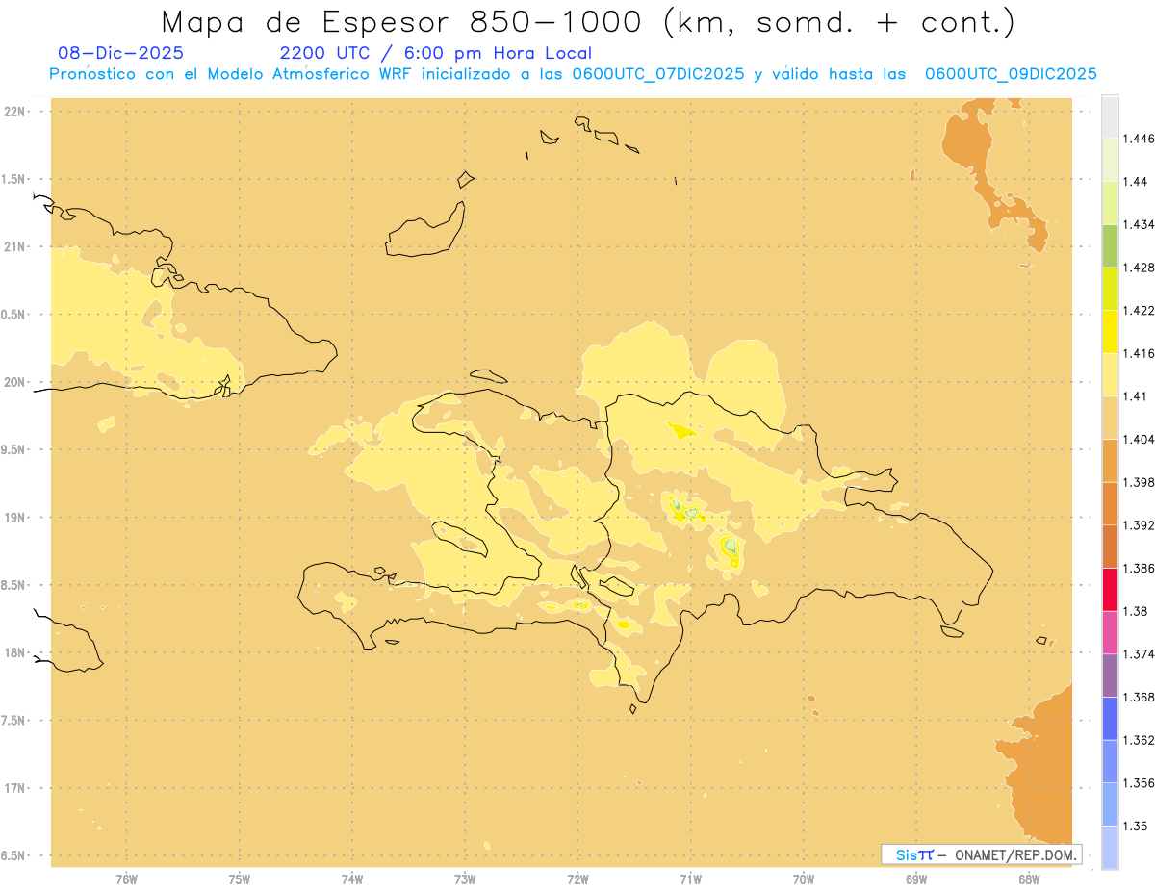Click the '74W' longitude label
1155x892 pixels.
point(352,879)
